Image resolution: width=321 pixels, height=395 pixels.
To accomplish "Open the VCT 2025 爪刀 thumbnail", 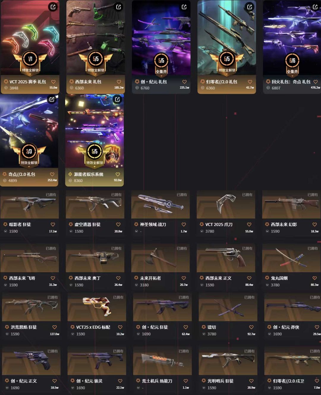I will 226,205.
